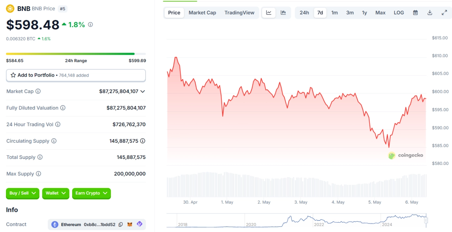Switch to the candlestick chart view
452x232 pixels.
click(x=283, y=13)
